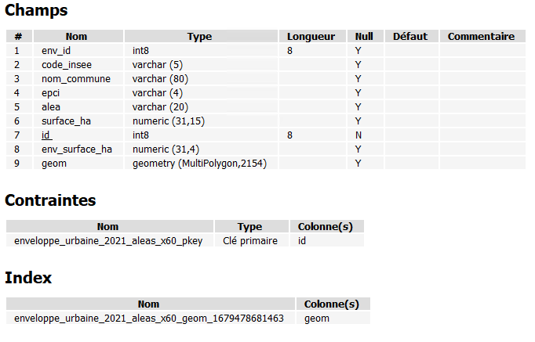This screenshot has width=535, height=342.
Task: Select the enveloppe_urbaine_2021_aleas_x60_pkey constraint name
Action: coord(108,240)
